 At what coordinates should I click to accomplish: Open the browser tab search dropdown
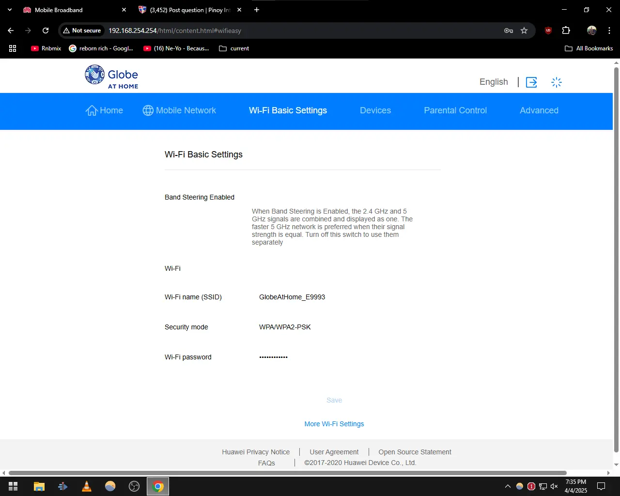click(10, 10)
